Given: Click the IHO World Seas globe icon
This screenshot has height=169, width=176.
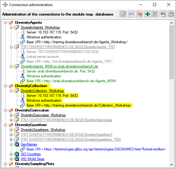Looking at the screenshot, I should 17,159.
